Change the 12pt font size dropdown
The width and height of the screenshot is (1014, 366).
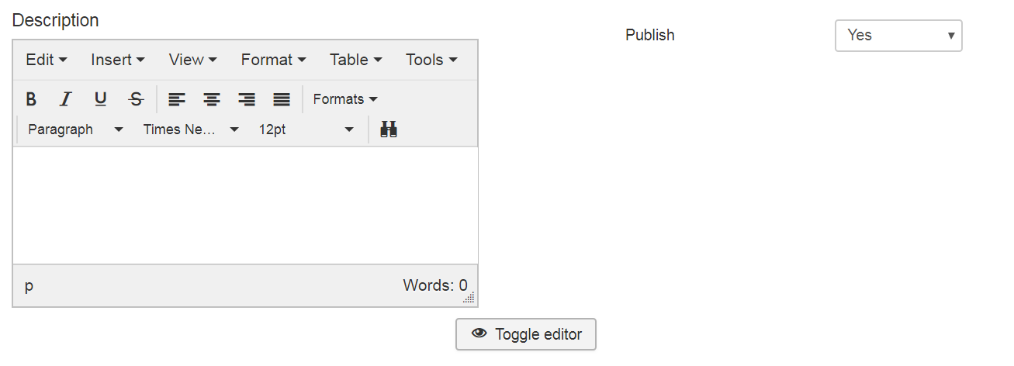pos(306,129)
